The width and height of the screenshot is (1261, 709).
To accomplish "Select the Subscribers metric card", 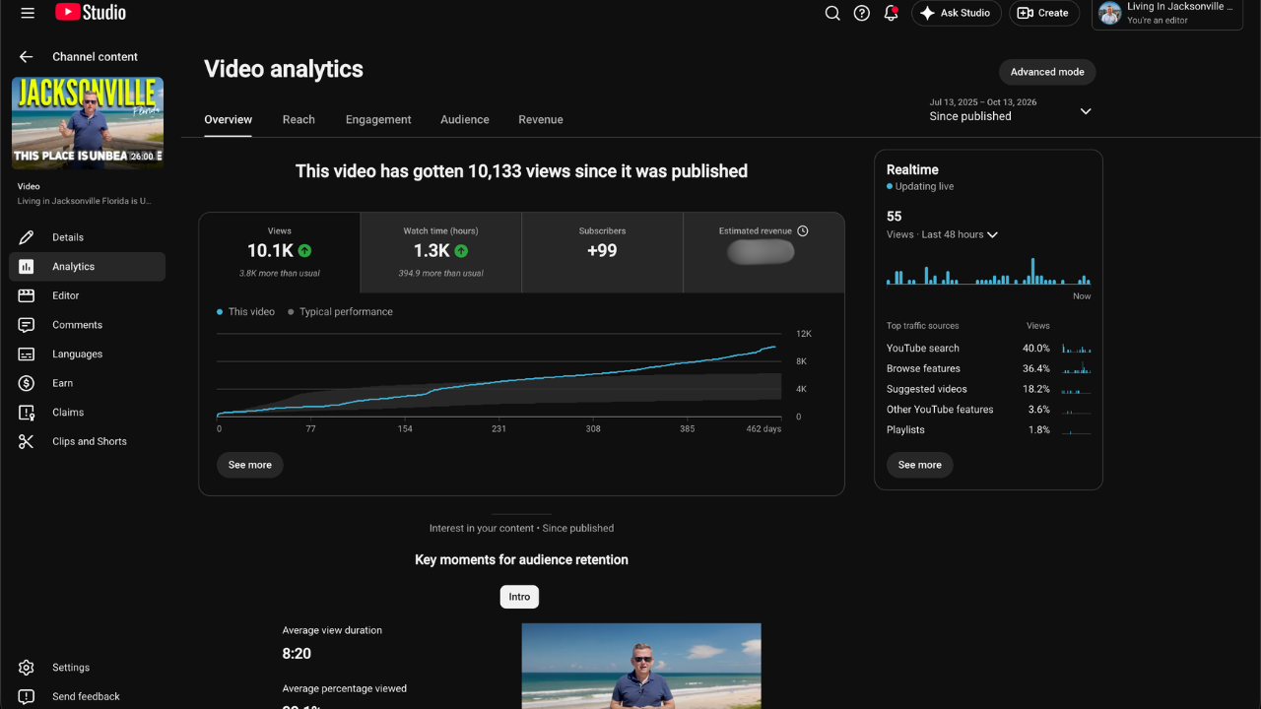I will pyautogui.click(x=602, y=253).
